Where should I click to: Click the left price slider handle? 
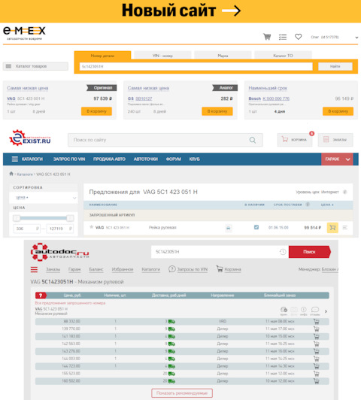pos(17,218)
